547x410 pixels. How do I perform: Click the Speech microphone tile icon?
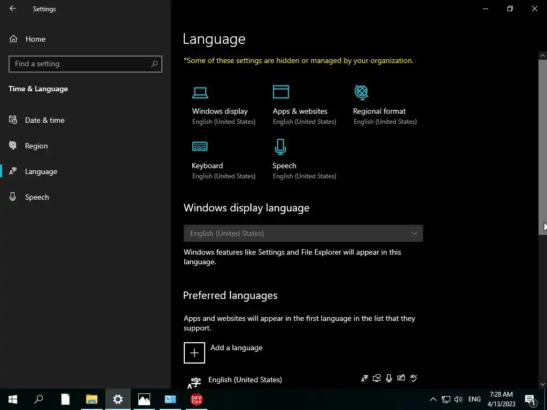click(280, 146)
